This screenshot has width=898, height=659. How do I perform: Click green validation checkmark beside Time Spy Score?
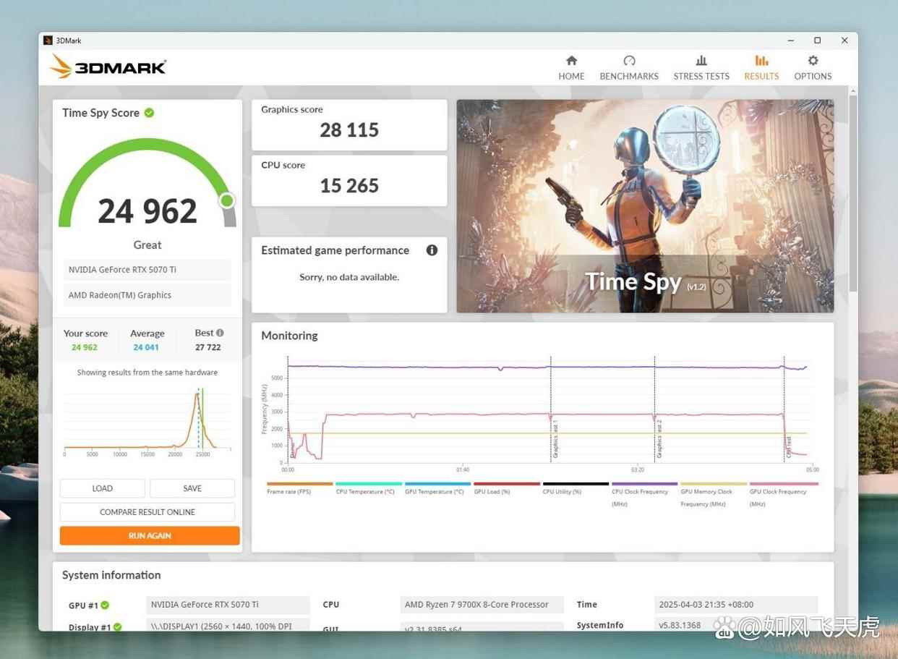tap(149, 113)
